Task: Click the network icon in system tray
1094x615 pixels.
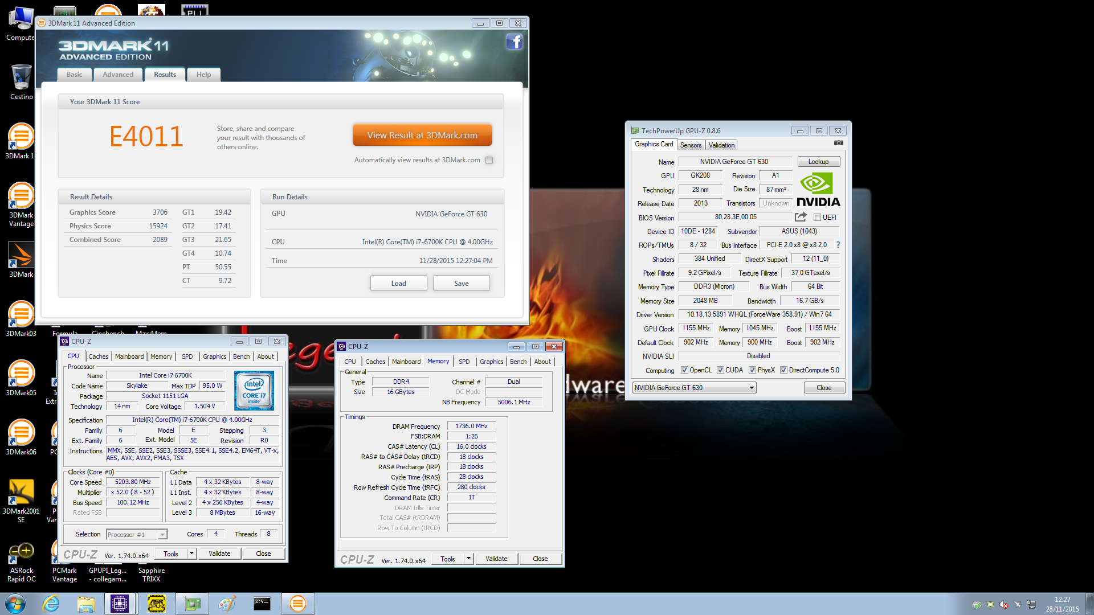Action: 1031,604
